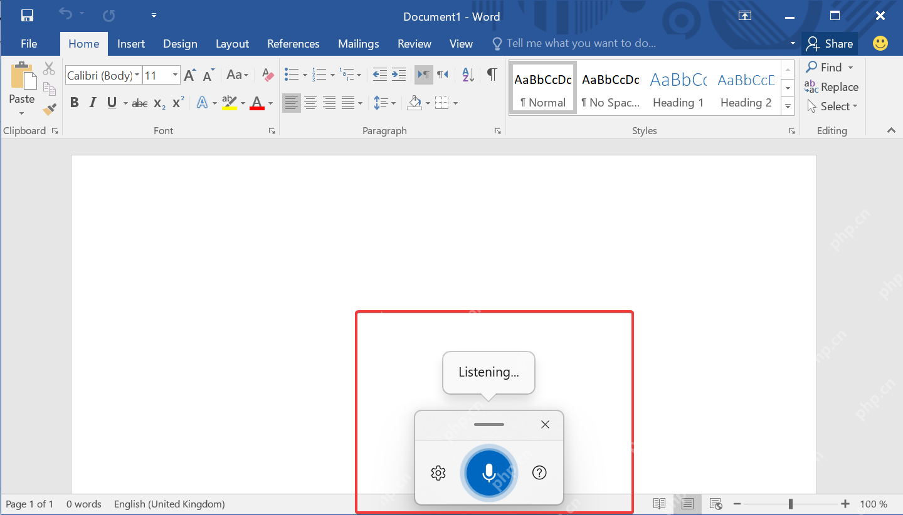Toggle Superscript formatting
903x515 pixels.
click(x=178, y=103)
